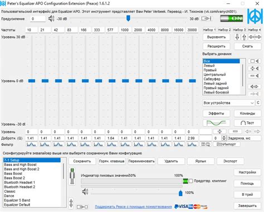264x212 pixels.
Task: Toggle the green ON power switch
Action: [232, 18]
